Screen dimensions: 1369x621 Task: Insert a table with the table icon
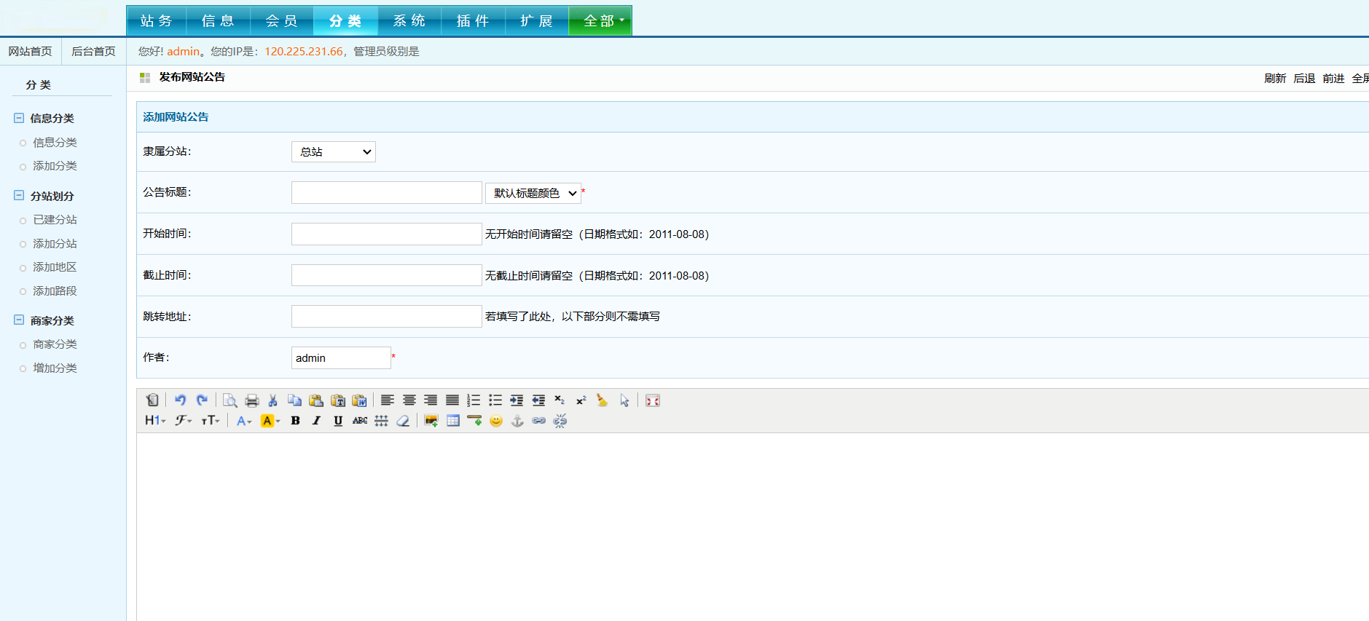click(453, 421)
